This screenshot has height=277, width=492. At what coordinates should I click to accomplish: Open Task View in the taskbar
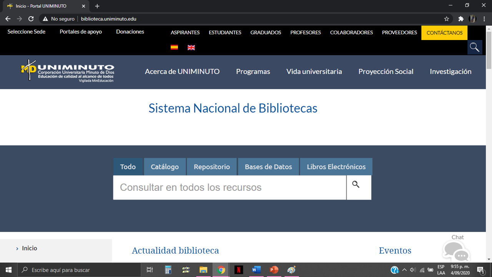click(150, 270)
